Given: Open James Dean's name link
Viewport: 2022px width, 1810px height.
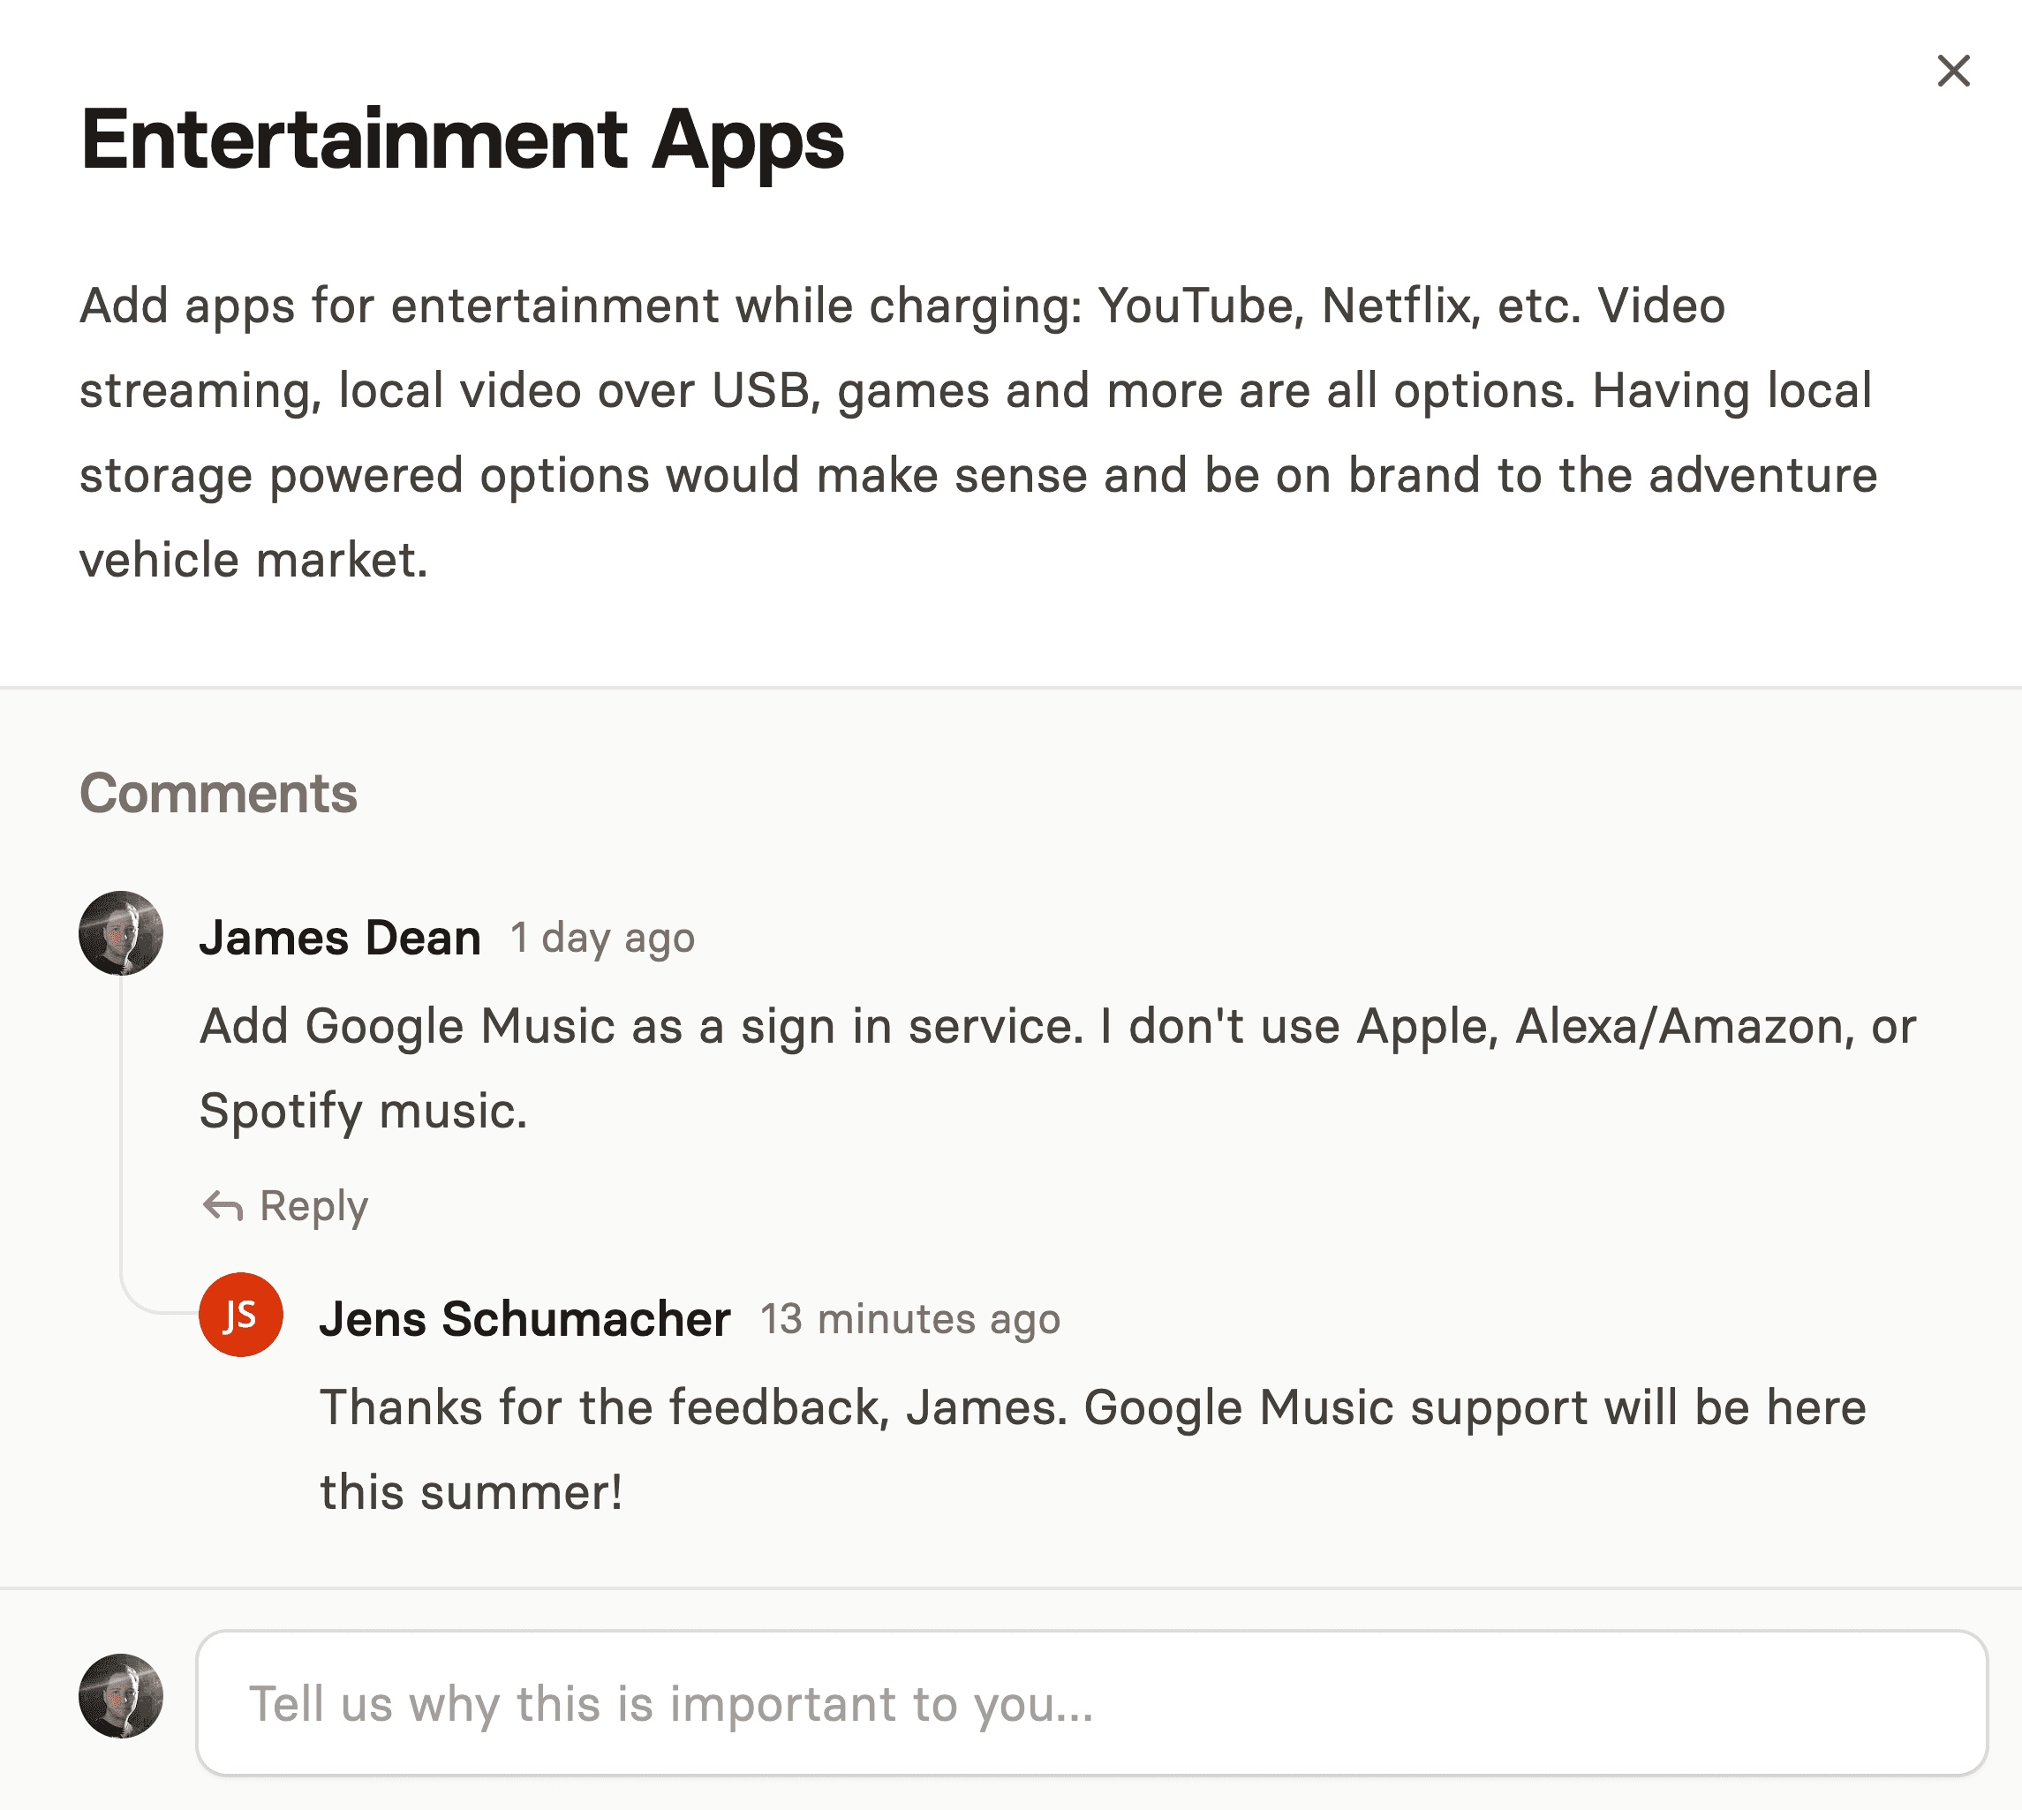Looking at the screenshot, I should tap(340, 938).
